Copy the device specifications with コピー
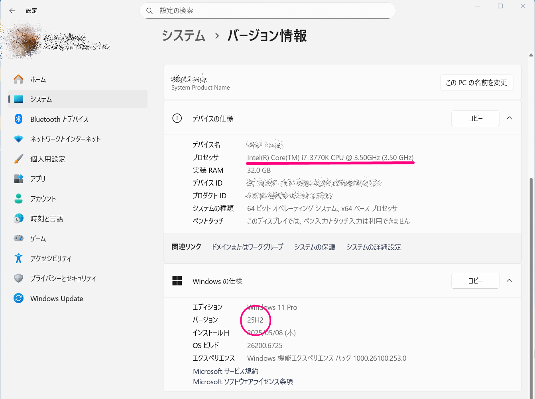 (x=475, y=118)
